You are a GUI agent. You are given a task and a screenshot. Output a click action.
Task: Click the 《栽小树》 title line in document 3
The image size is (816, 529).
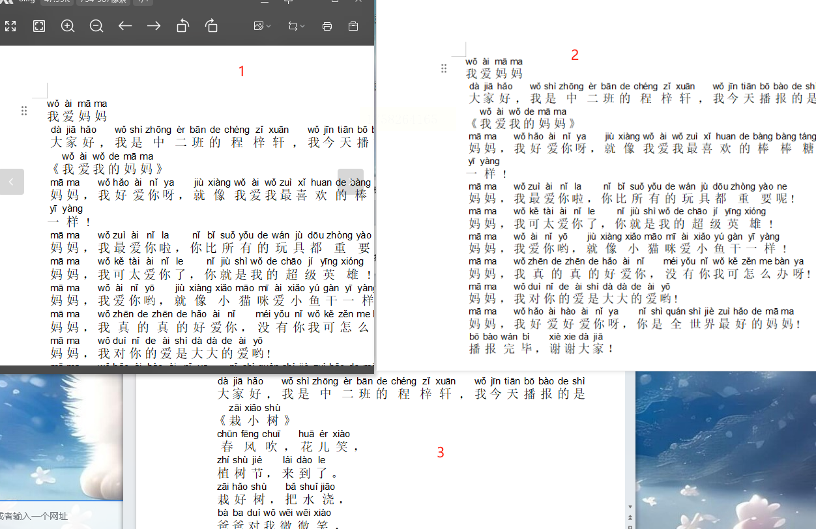click(255, 421)
